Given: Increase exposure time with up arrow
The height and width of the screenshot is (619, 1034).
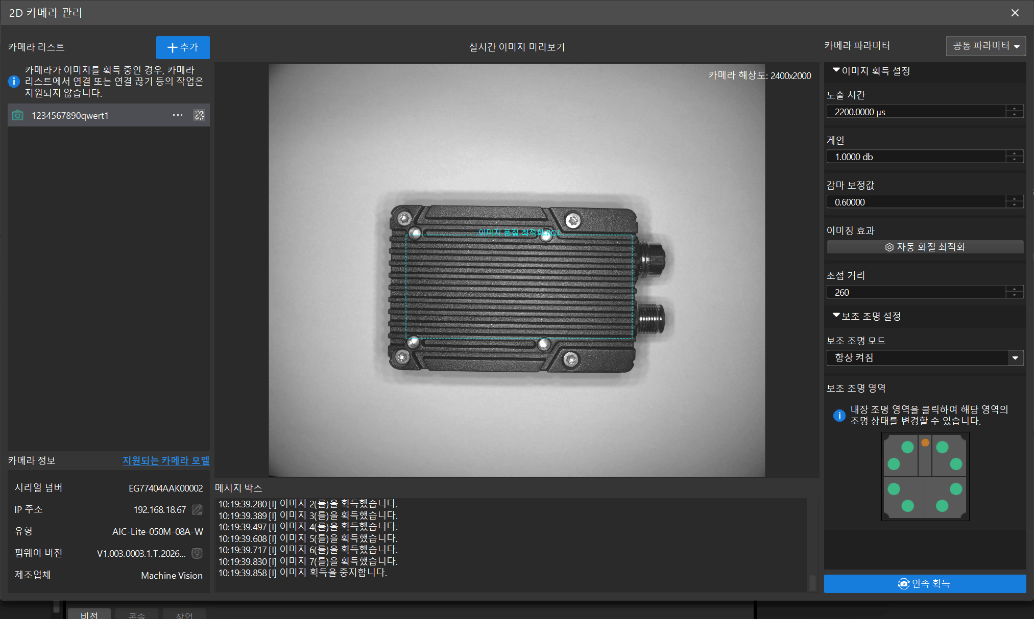Looking at the screenshot, I should point(1015,108).
